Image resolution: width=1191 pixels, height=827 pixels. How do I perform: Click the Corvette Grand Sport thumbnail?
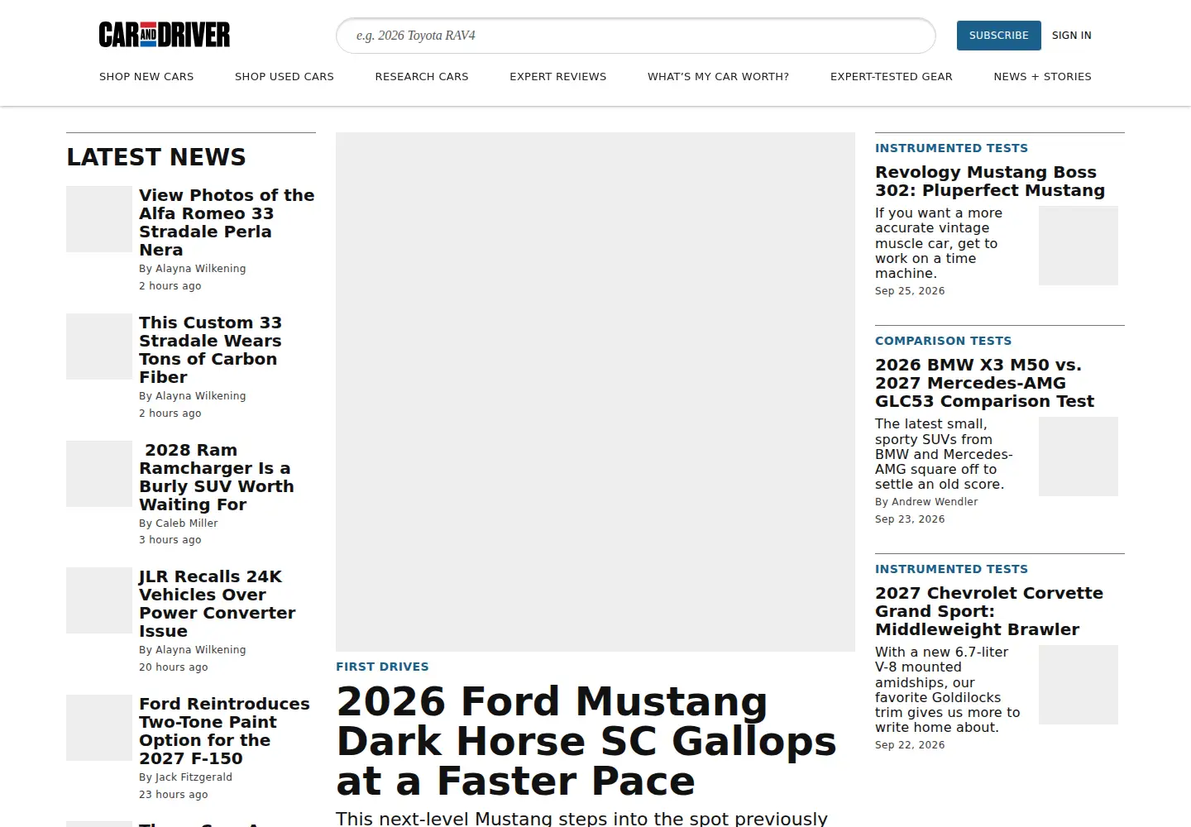(x=1079, y=685)
